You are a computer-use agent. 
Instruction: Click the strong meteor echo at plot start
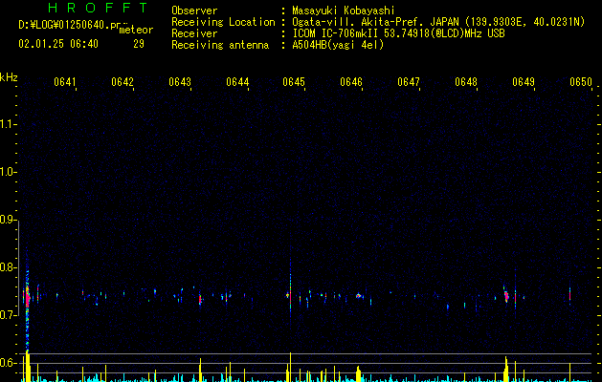tap(27, 297)
